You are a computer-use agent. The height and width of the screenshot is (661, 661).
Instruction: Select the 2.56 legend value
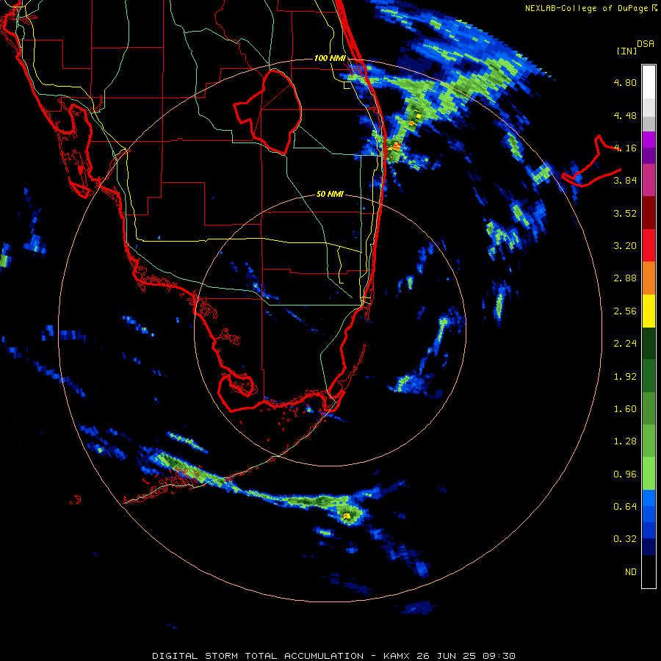pyautogui.click(x=625, y=311)
